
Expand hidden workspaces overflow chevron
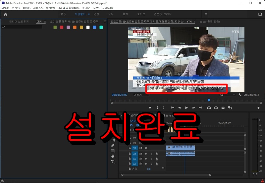(206, 14)
